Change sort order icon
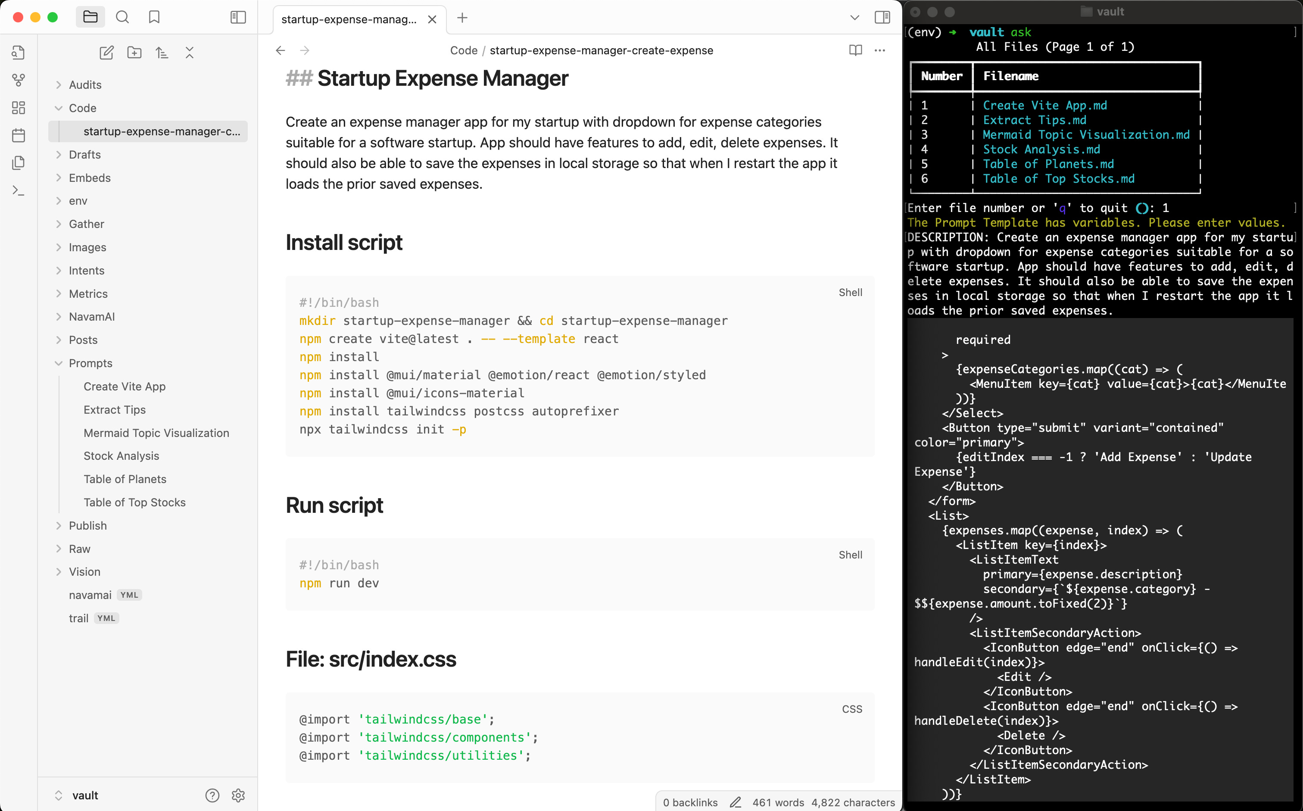Viewport: 1303px width, 811px height. (x=162, y=53)
